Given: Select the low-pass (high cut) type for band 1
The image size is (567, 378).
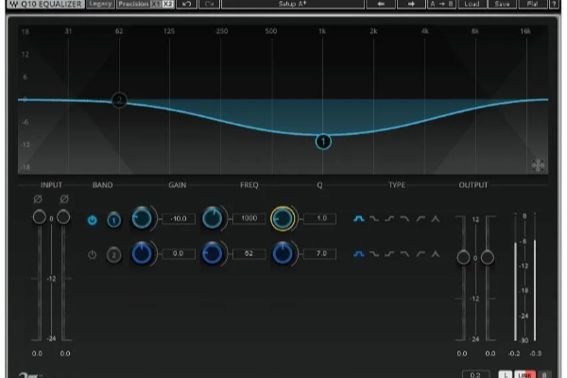Looking at the screenshot, I should [404, 219].
